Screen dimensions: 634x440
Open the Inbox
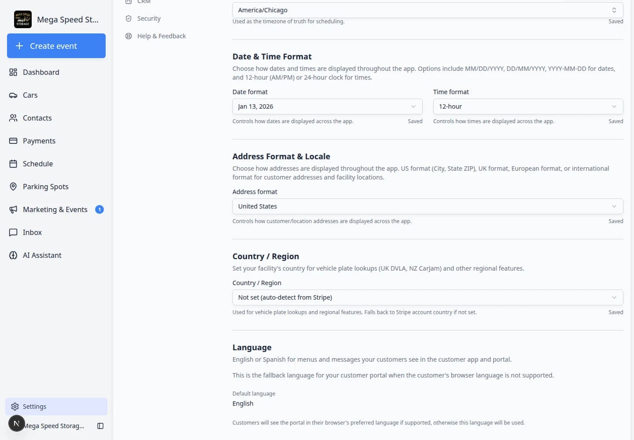tap(56, 232)
